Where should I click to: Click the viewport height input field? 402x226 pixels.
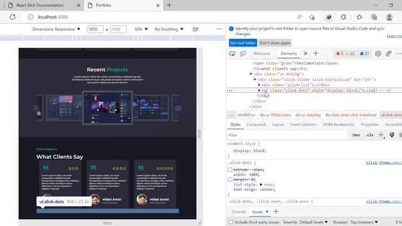click(x=118, y=30)
